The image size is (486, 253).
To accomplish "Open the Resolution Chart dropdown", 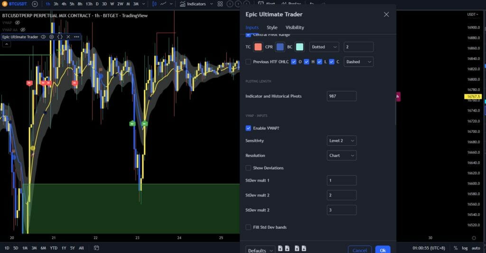I will (342, 156).
